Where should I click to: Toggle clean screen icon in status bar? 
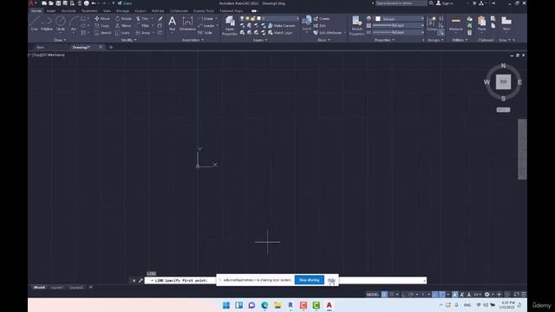click(x=517, y=295)
